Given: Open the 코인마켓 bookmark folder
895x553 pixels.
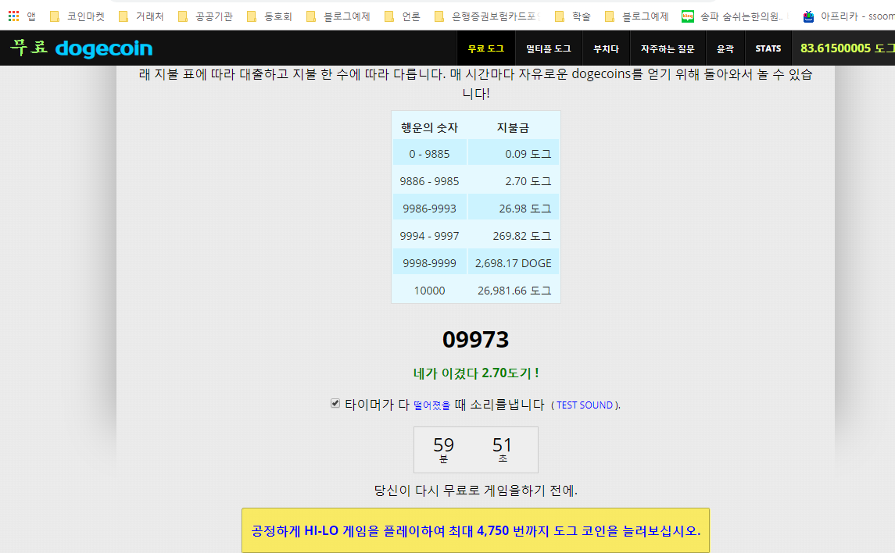Looking at the screenshot, I should [77, 16].
